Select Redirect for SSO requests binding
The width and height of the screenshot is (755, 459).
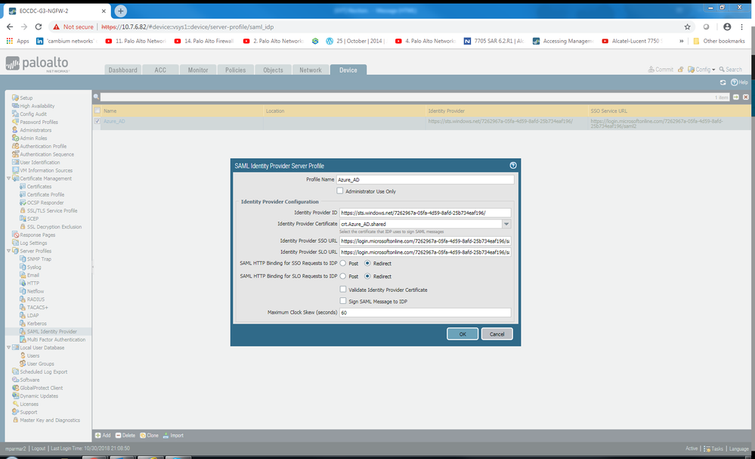[367, 263]
